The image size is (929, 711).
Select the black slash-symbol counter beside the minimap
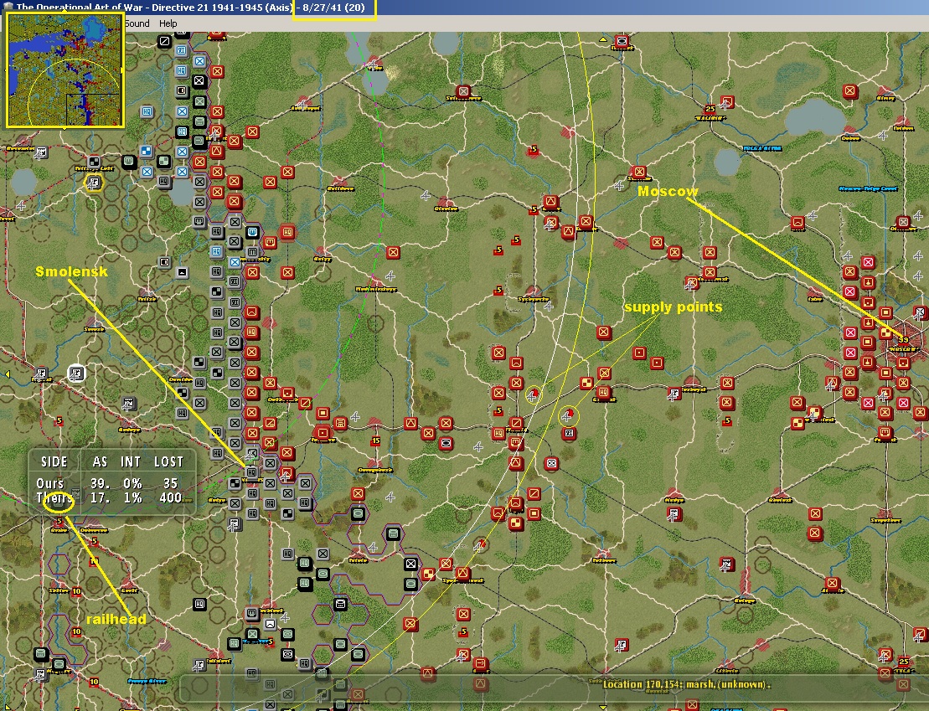(164, 42)
